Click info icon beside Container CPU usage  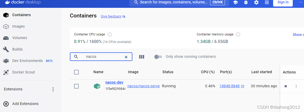[x=110, y=34]
